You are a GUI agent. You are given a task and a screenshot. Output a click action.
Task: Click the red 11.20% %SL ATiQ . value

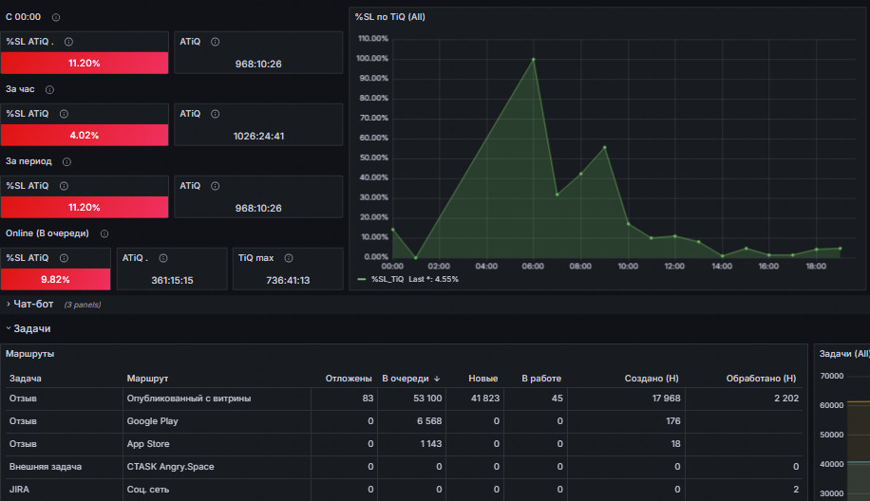[x=85, y=64]
